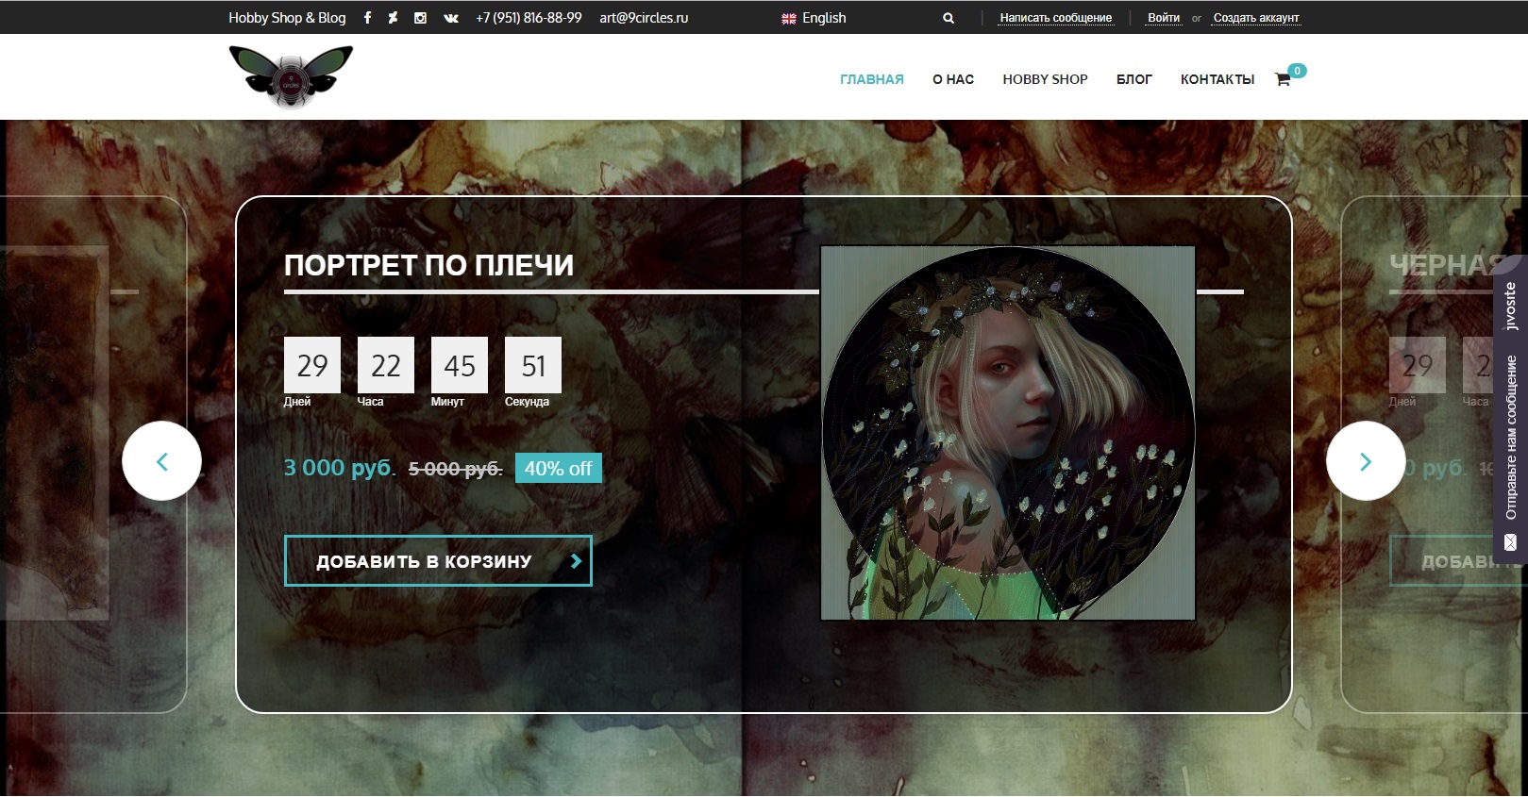Image resolution: width=1528 pixels, height=797 pixels.
Task: Open the VK social icon
Action: pos(451,18)
